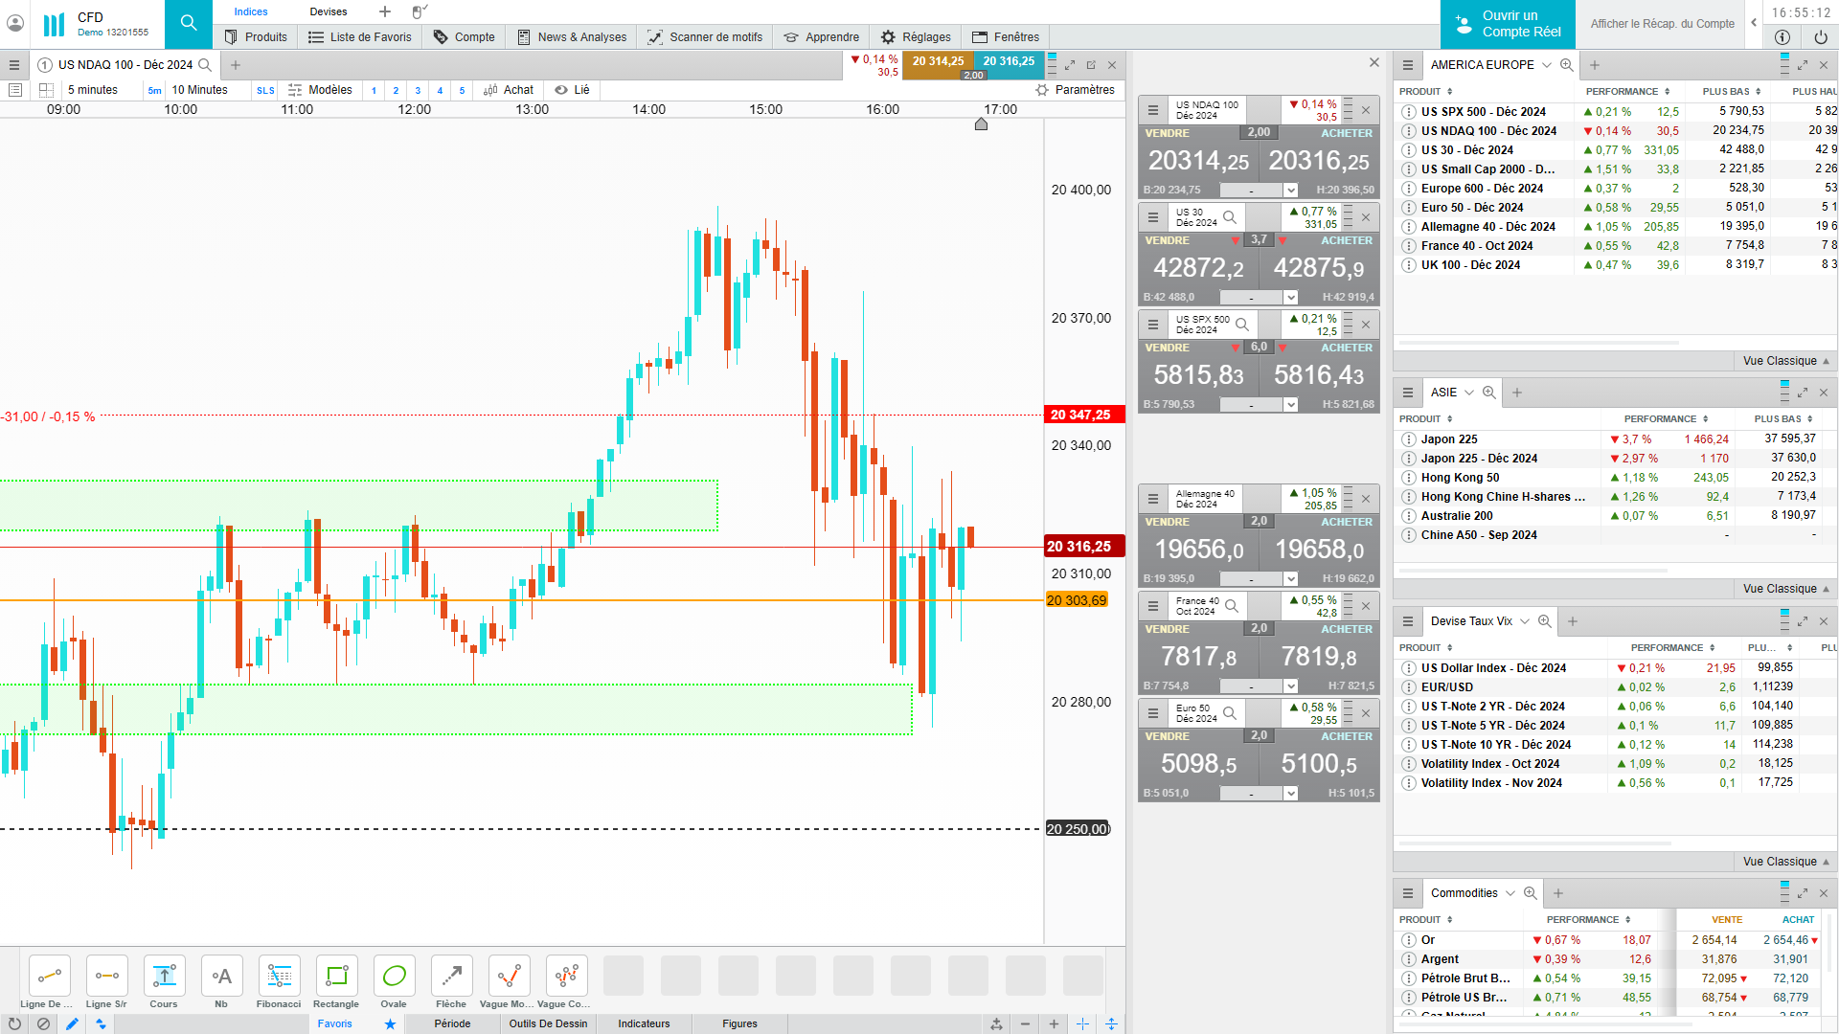This screenshot has width=1839, height=1034.
Task: Click Ouvrir un Compte Réel button
Action: [x=1508, y=24]
